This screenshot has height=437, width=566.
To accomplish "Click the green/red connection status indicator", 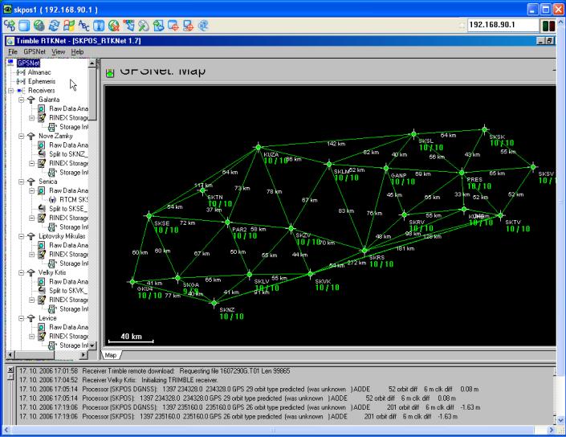I will click(548, 25).
